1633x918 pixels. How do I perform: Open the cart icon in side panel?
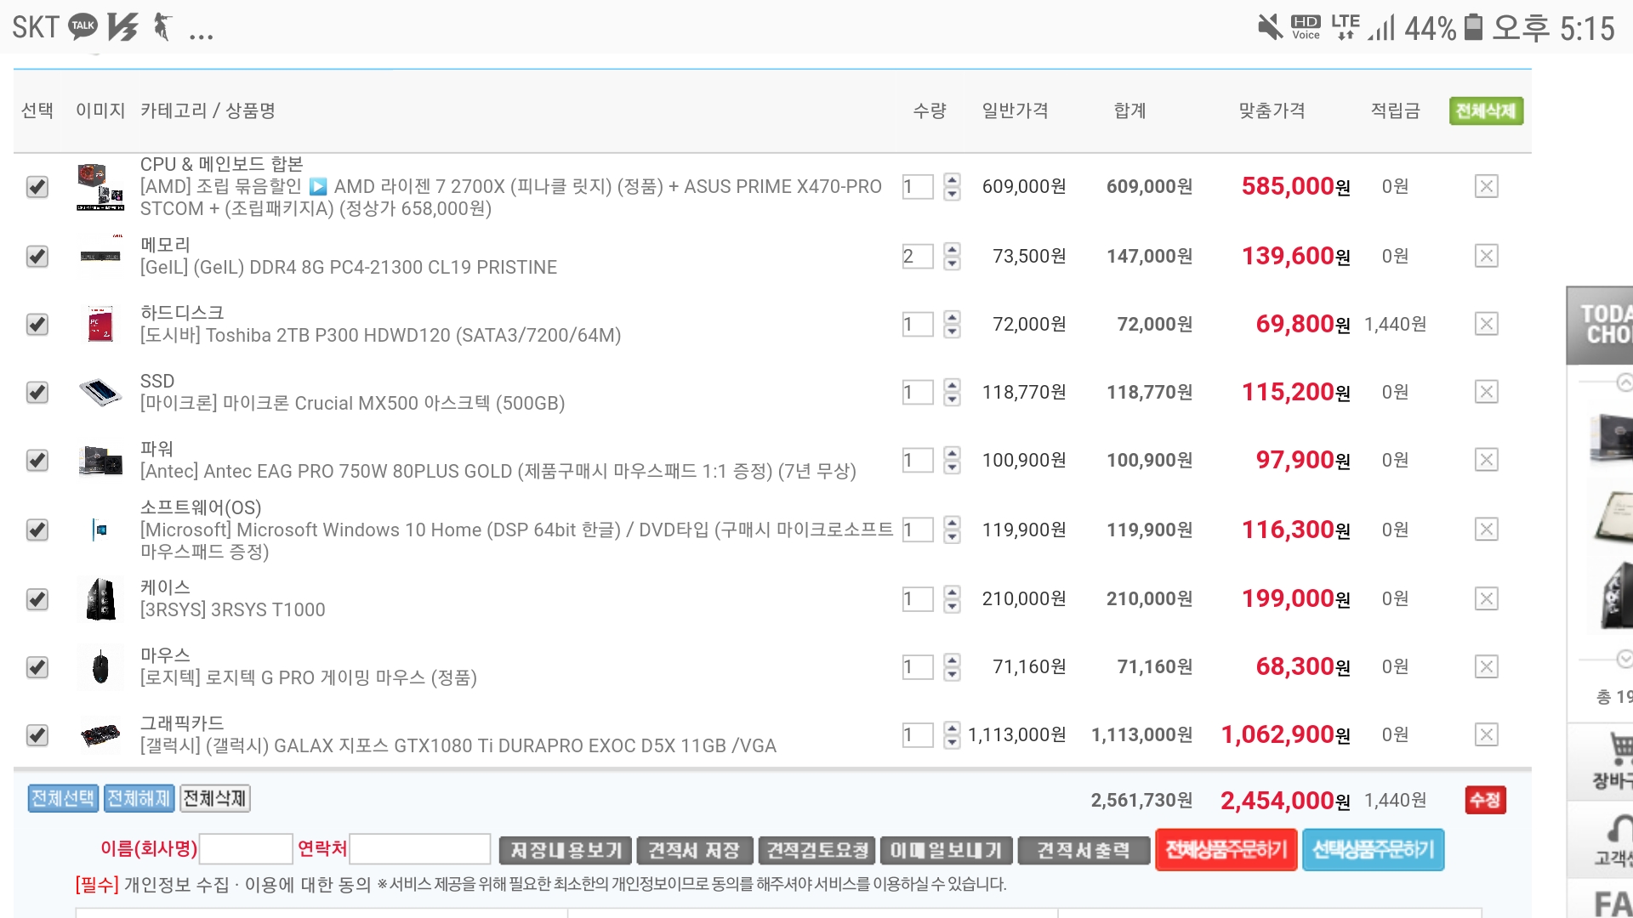click(x=1620, y=749)
